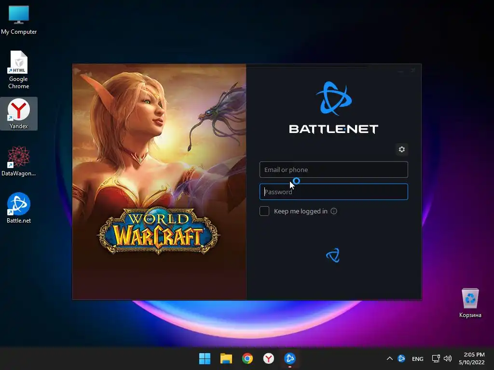
Task: Click the Email or phone field
Action: (334, 170)
